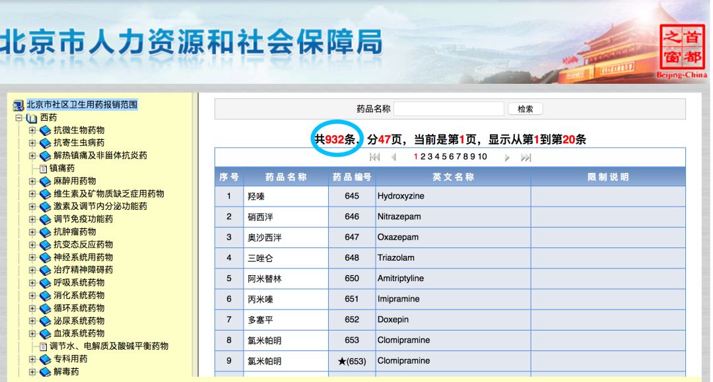Click the 西药 open book icon

32,118
